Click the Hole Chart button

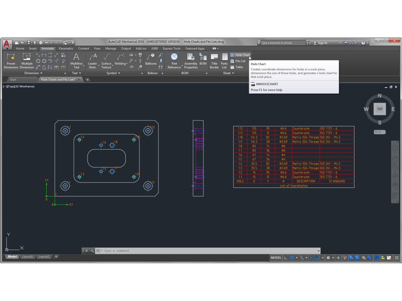tap(240, 55)
